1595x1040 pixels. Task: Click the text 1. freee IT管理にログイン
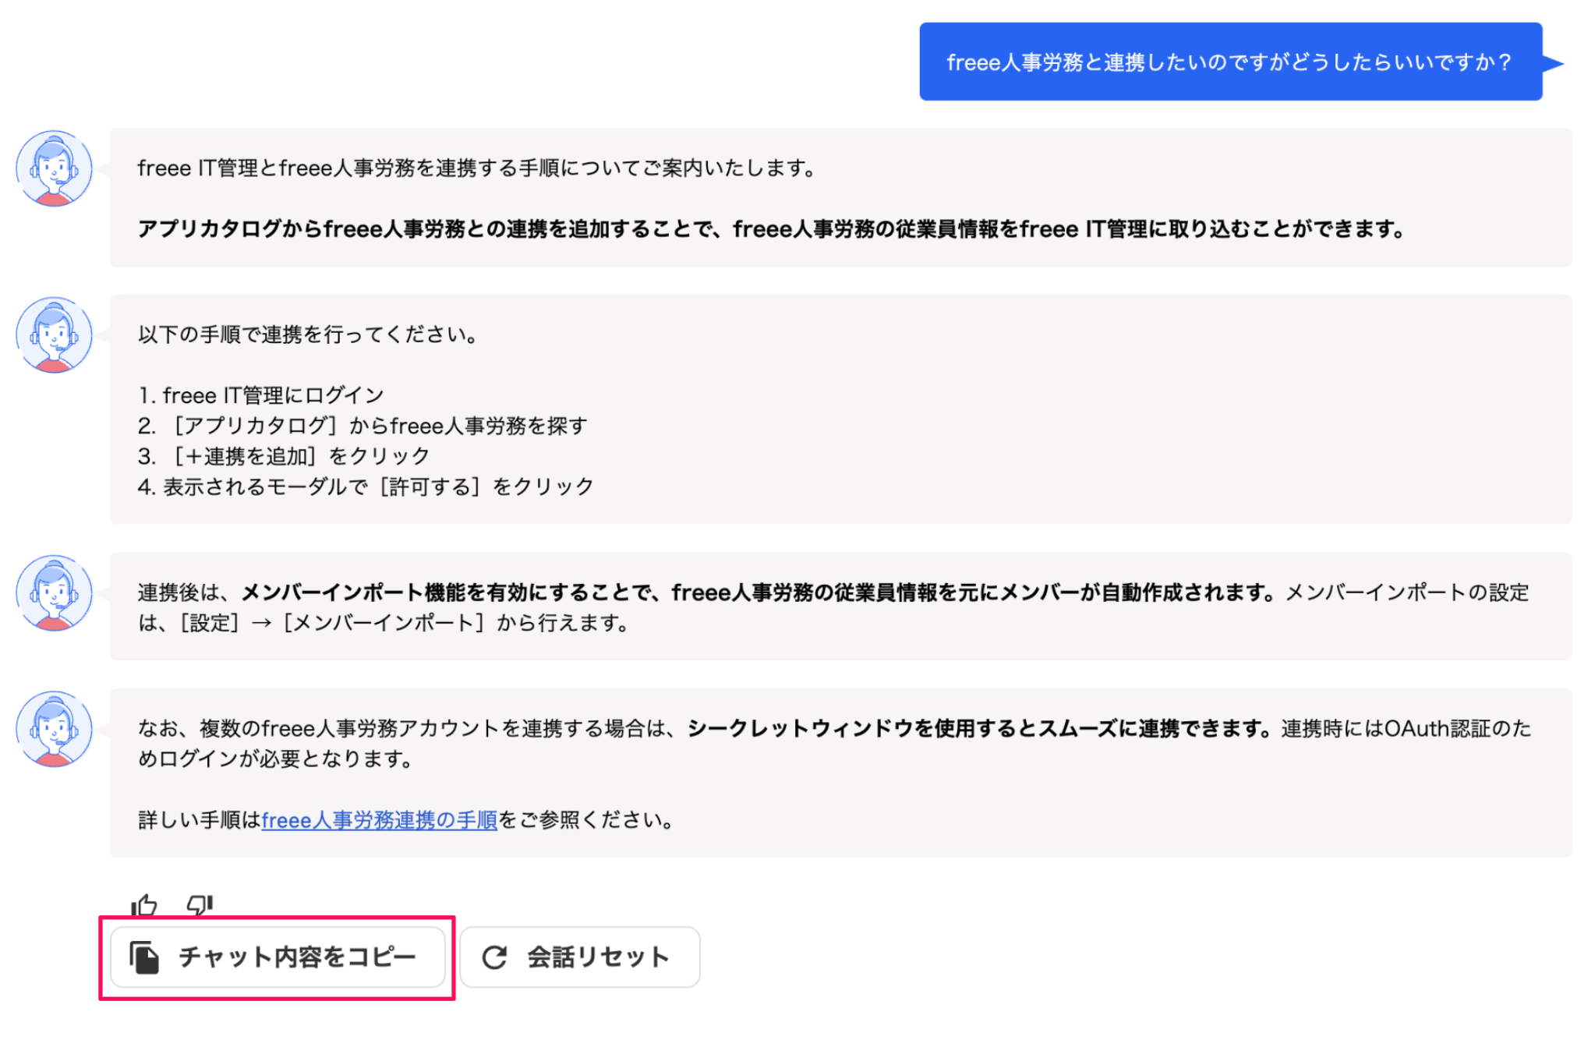(x=260, y=395)
